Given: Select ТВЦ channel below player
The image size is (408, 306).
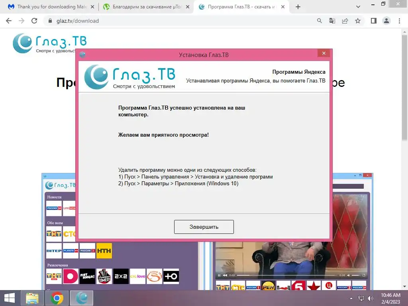Looking at the screenshot, I should (x=329, y=286).
